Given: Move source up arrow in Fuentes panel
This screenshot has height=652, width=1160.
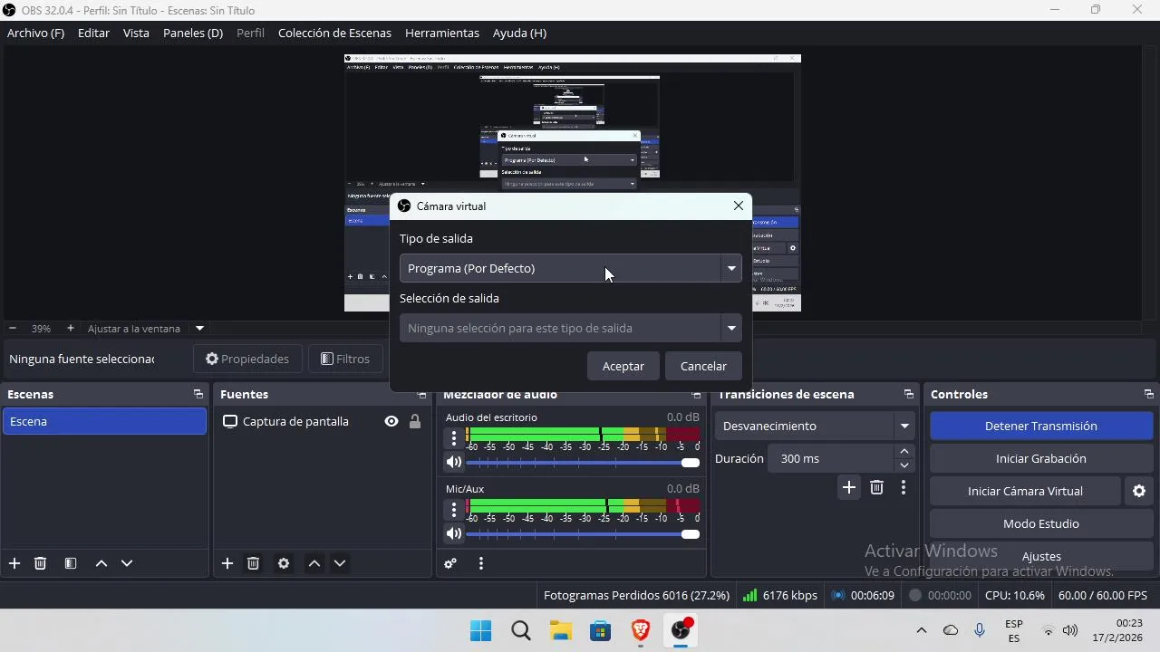Looking at the screenshot, I should (x=314, y=563).
